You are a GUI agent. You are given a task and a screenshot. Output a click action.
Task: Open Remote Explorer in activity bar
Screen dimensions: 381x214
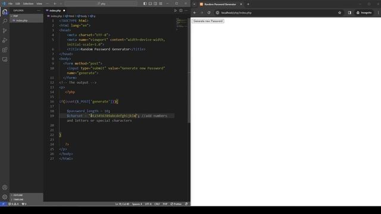[5, 59]
